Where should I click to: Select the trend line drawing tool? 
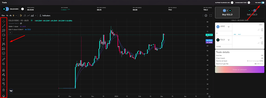click(x=4, y=26)
